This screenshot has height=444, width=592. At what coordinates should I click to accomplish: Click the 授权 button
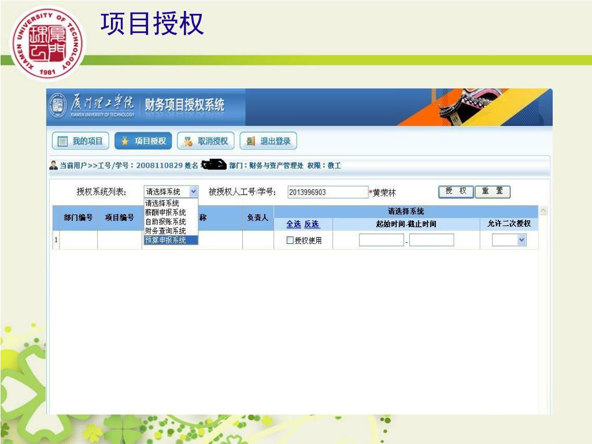[456, 191]
